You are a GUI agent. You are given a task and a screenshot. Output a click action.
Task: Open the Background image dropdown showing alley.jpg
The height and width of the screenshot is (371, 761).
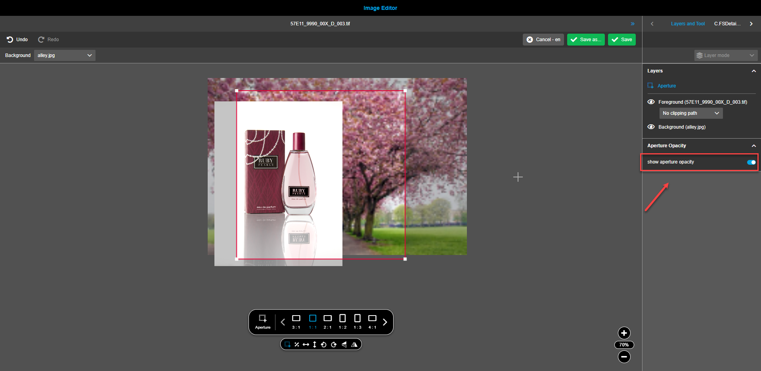point(65,55)
